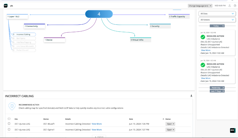Tick the select-all checkbox in table header
The image size is (238, 138).
click(x=9, y=119)
